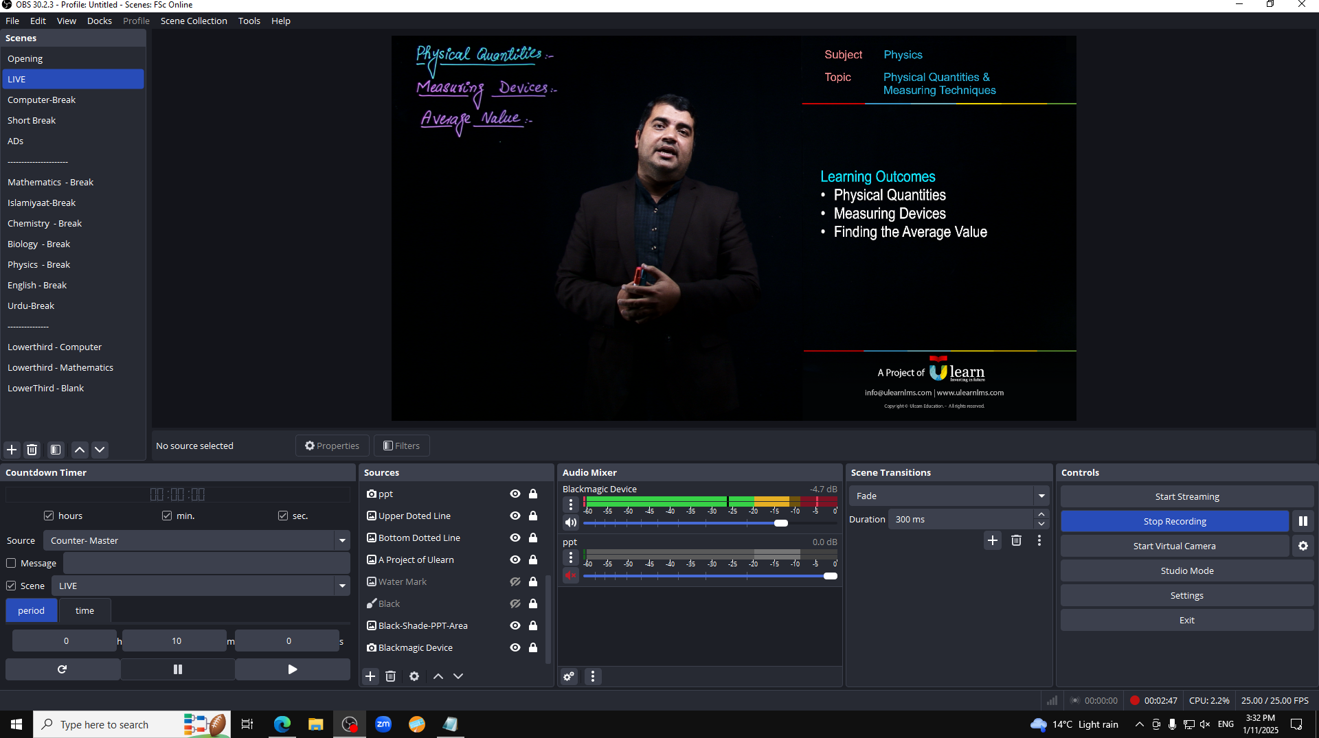Open ppt audio track options menu
The width and height of the screenshot is (1319, 738).
(571, 557)
